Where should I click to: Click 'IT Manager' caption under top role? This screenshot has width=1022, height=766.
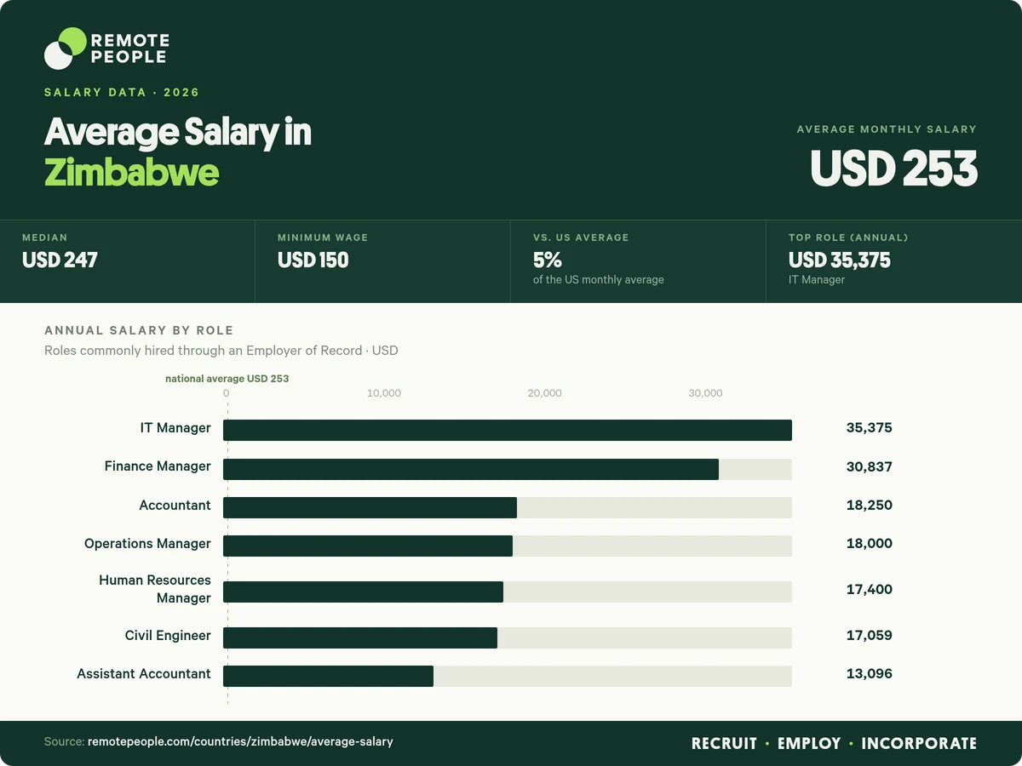pyautogui.click(x=817, y=279)
